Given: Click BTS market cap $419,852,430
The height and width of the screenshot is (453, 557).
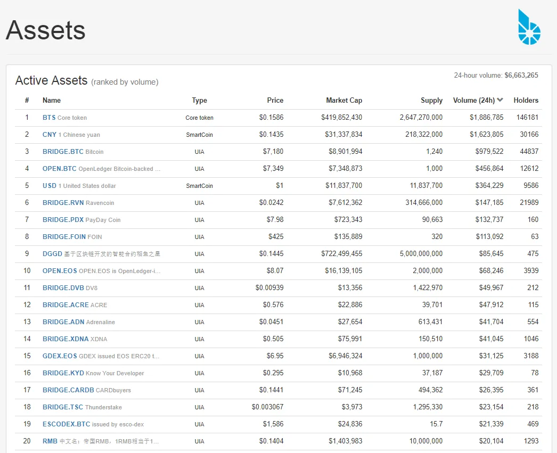Looking at the screenshot, I should point(342,118).
